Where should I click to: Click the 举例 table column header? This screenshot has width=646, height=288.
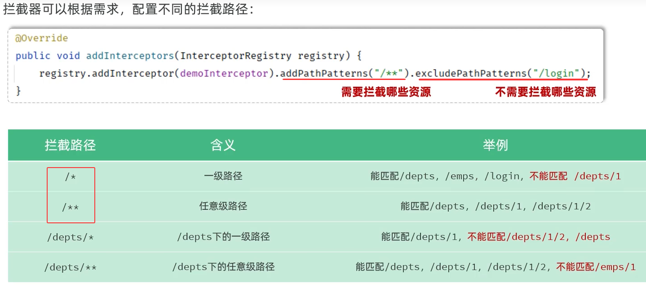[495, 145]
